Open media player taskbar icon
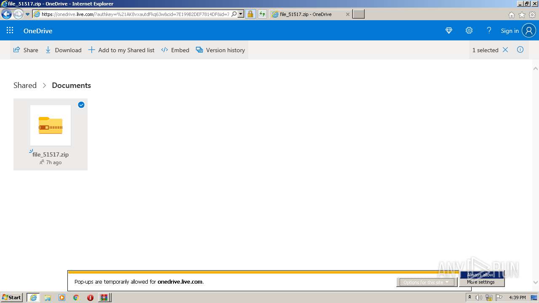 point(62,298)
